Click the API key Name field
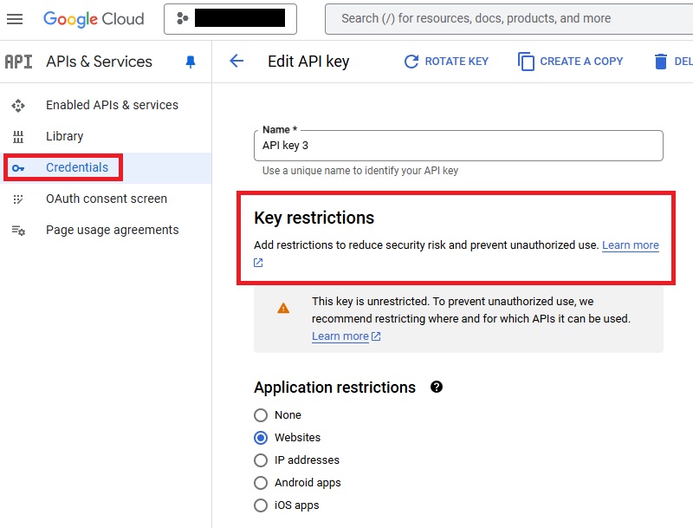 [457, 147]
